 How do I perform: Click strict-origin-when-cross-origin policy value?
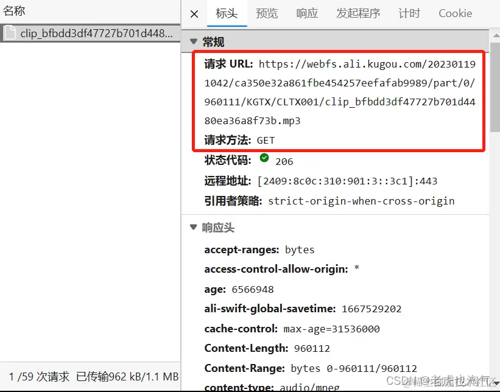tap(361, 201)
